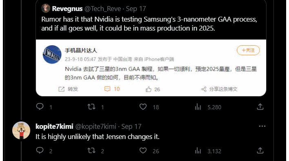View analytics showing 5,280 views
Viewport: 289px width, 161px height.
[x=208, y=107]
